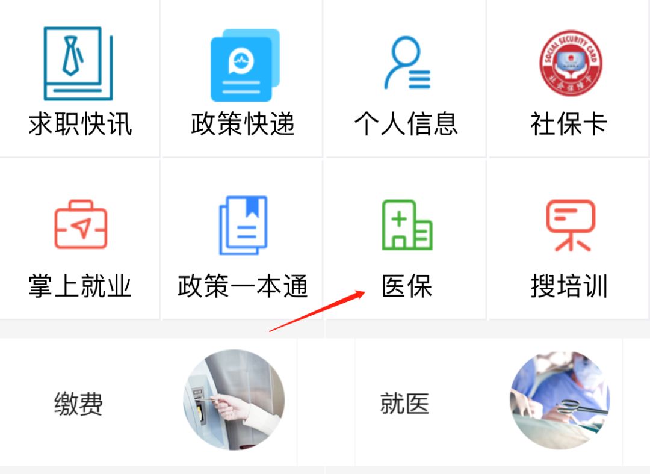
Task: Select the 搜培训 presentation board icon
Action: pyautogui.click(x=571, y=225)
